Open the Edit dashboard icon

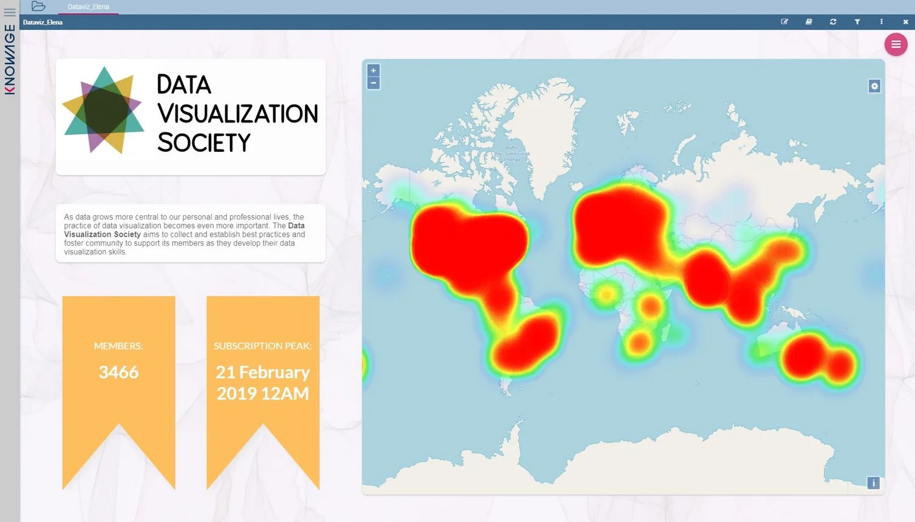pyautogui.click(x=784, y=21)
